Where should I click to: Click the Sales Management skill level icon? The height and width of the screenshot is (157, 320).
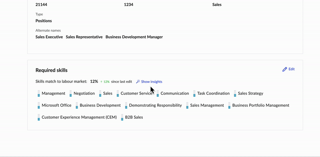pos(187,105)
